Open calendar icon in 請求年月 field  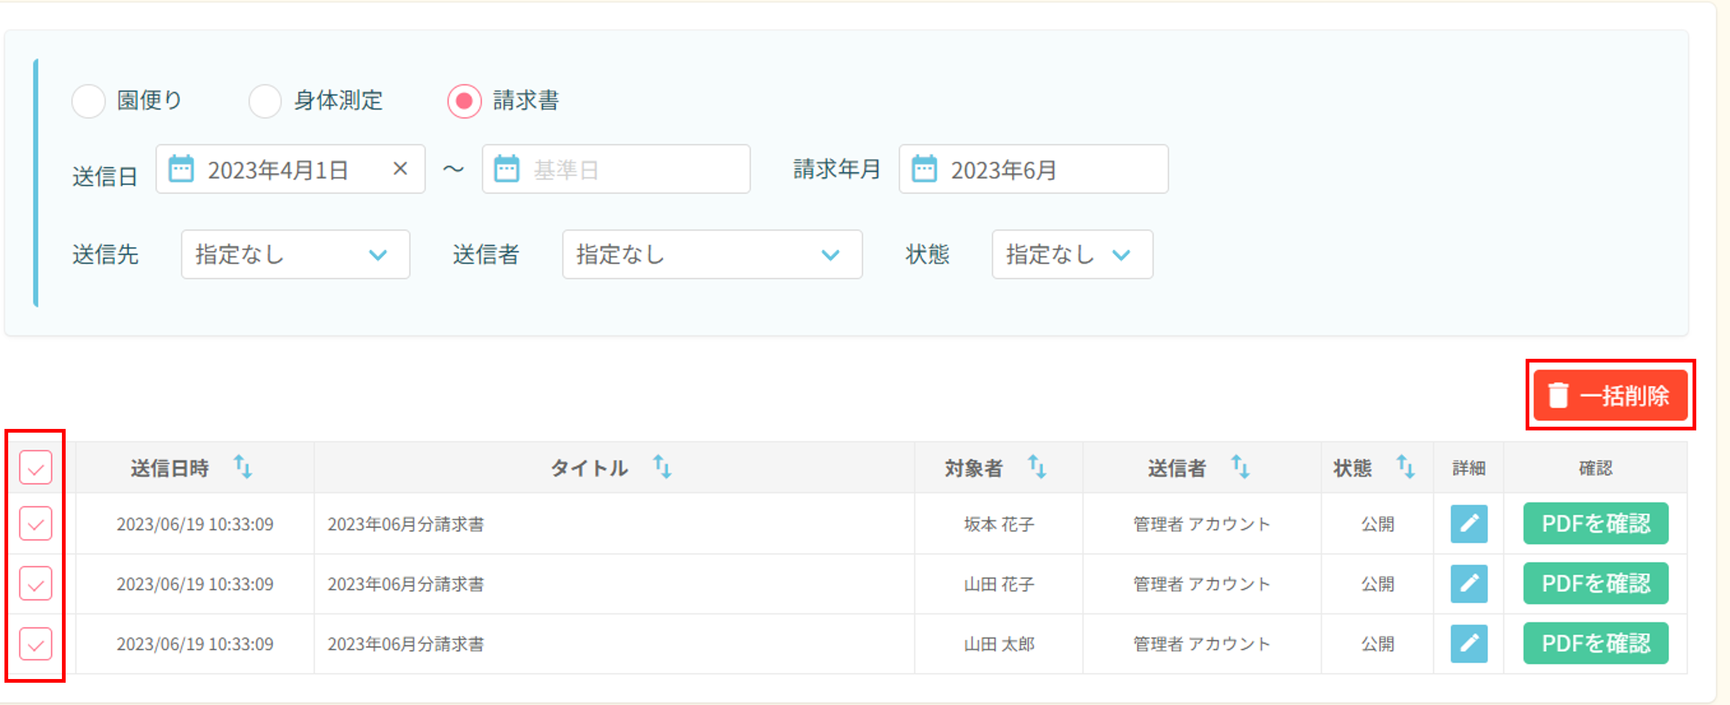pyautogui.click(x=924, y=169)
